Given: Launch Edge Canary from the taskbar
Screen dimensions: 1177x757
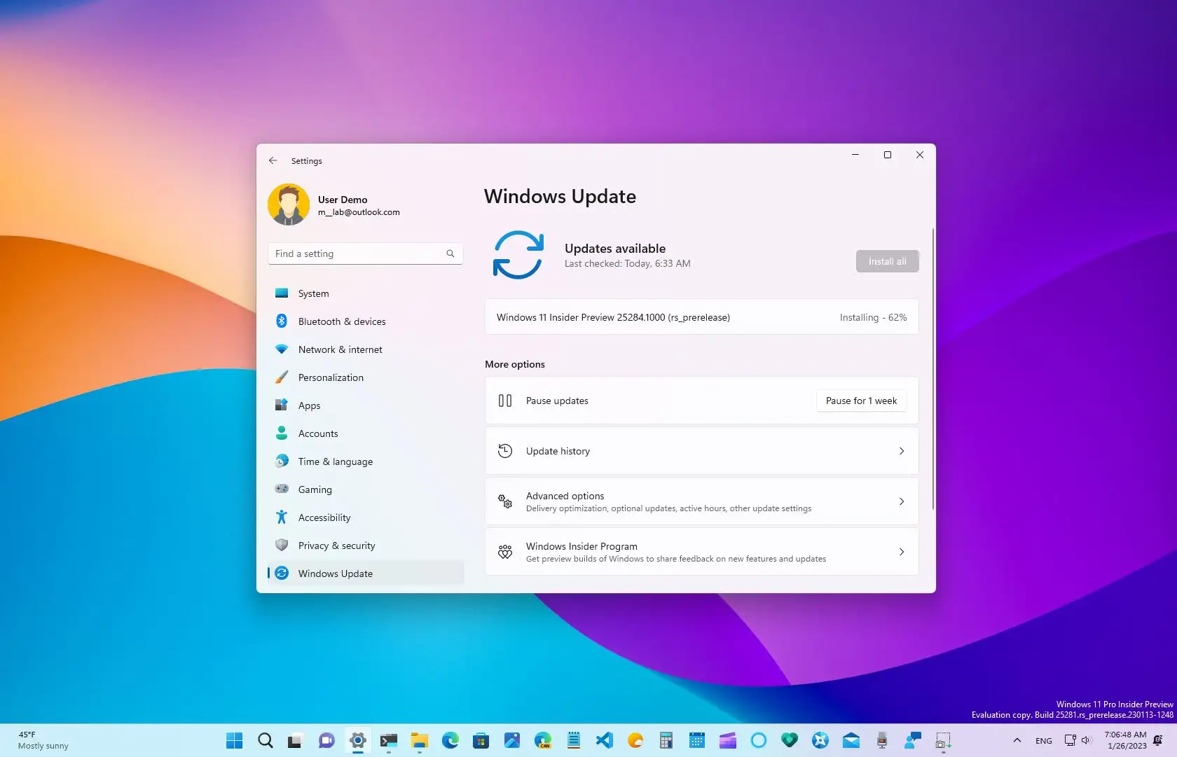Looking at the screenshot, I should click(543, 740).
